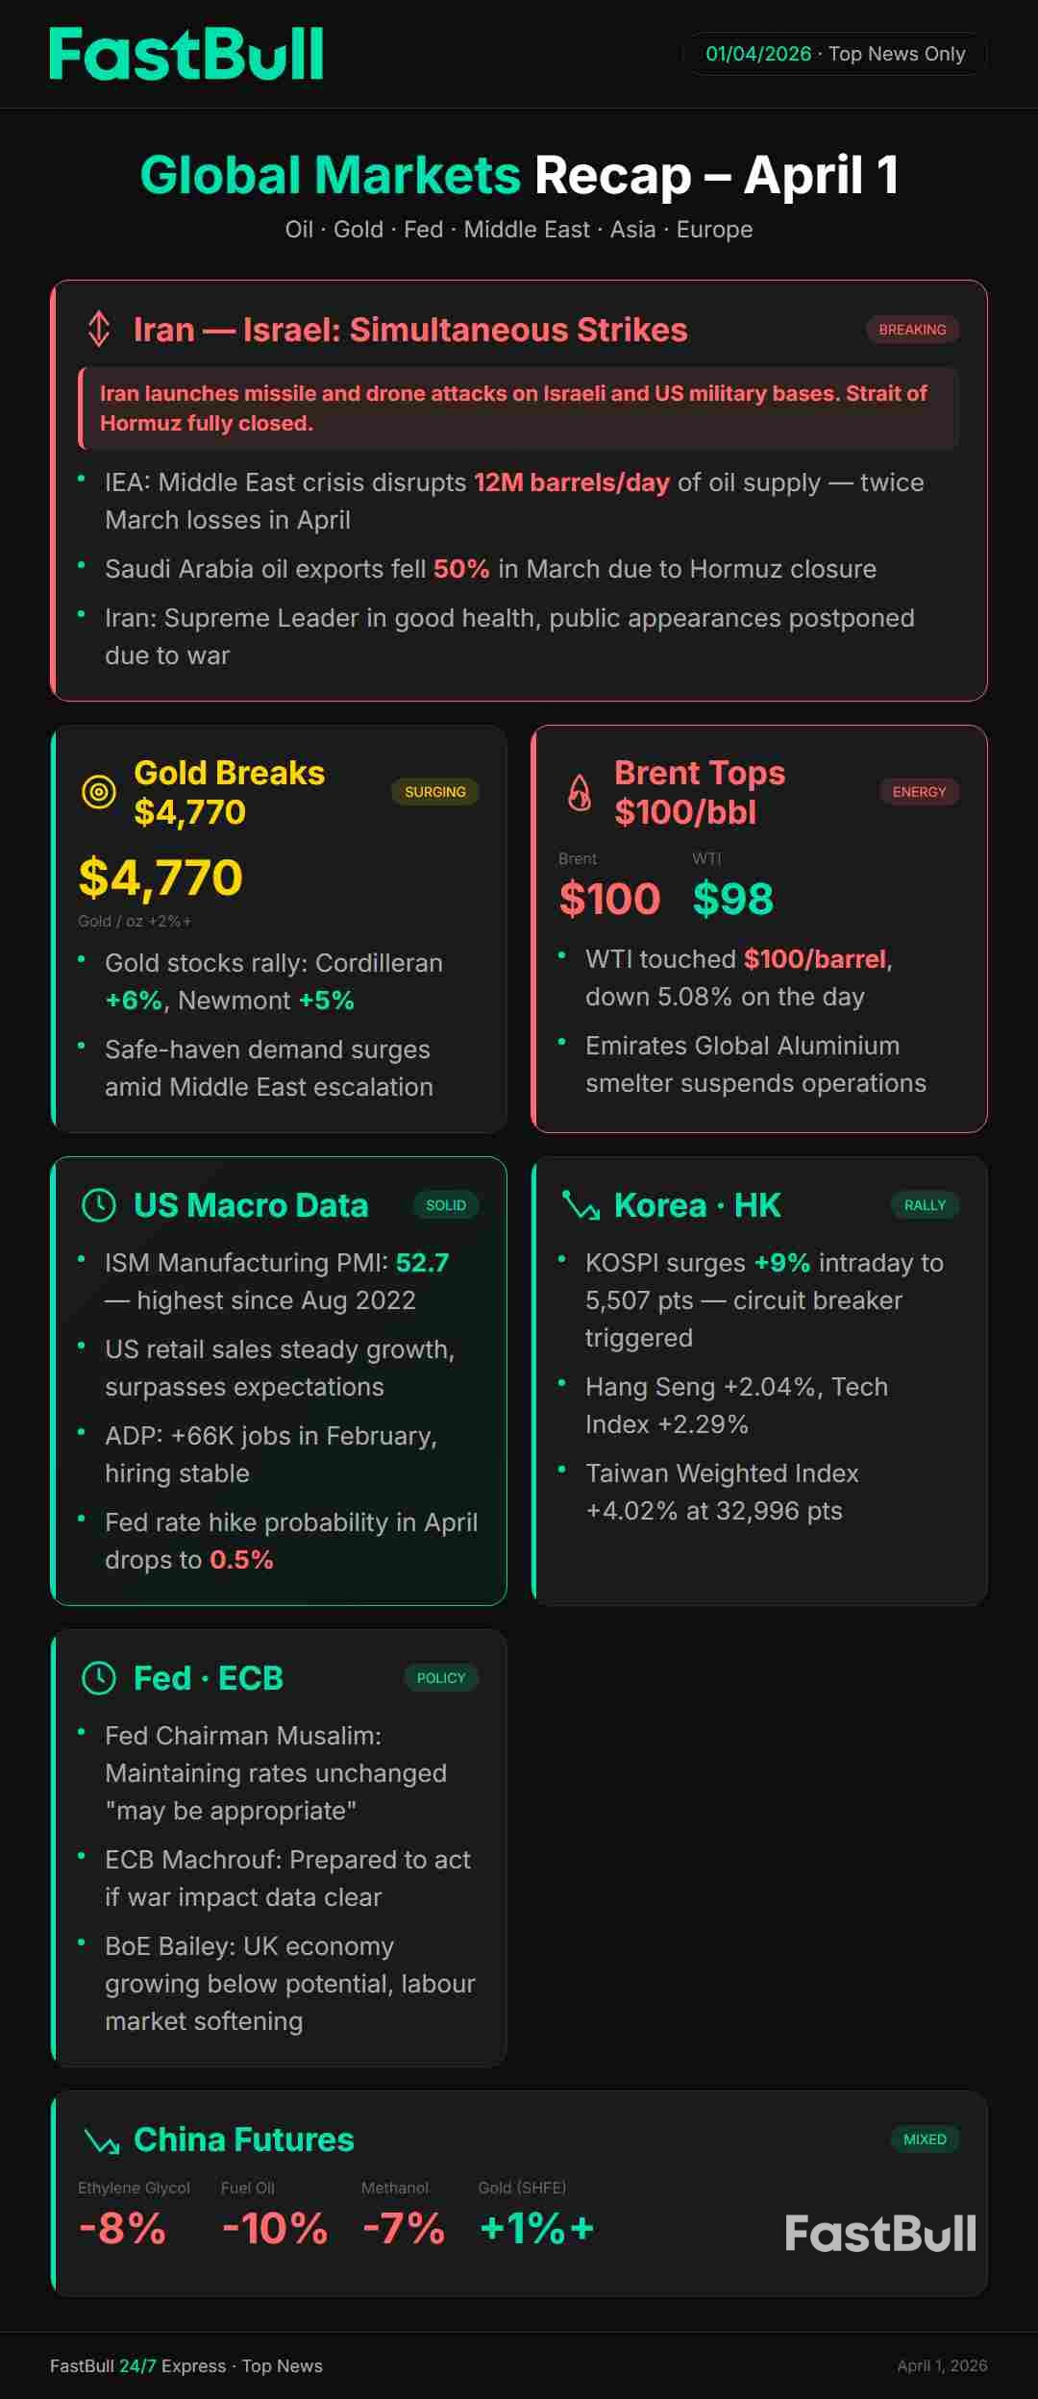Click the Fed ECB clock icon
The image size is (1038, 2399).
98,1678
